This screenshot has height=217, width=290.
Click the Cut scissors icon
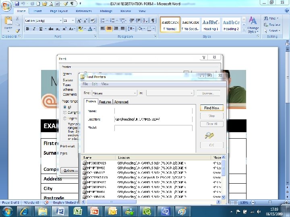click(17, 18)
